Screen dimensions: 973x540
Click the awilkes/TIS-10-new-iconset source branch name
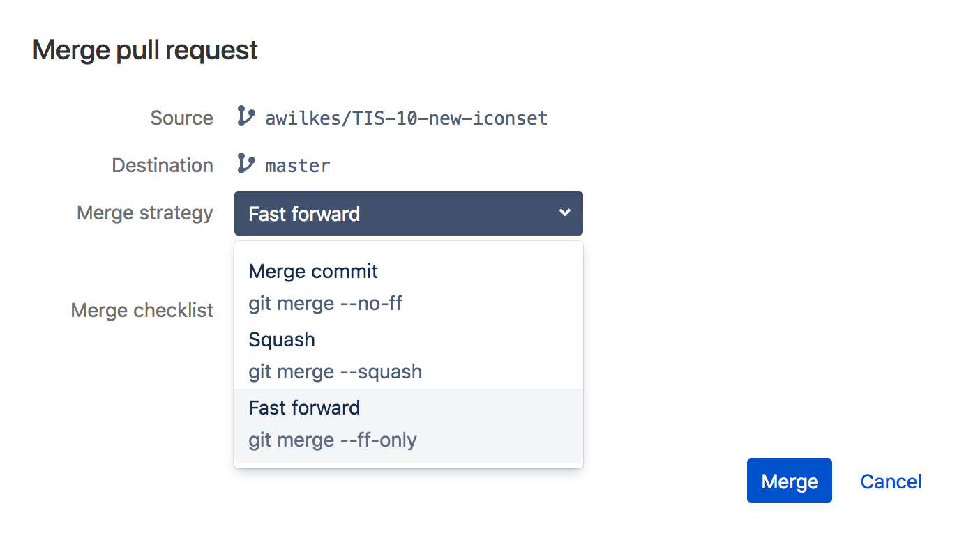point(406,118)
